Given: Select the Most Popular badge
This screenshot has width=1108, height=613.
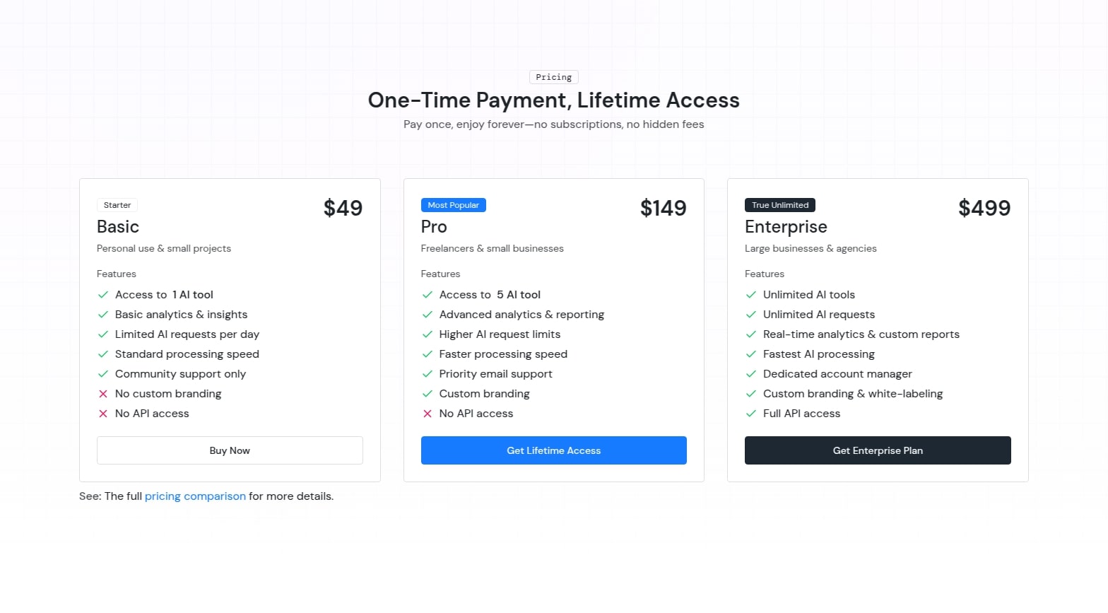Looking at the screenshot, I should (453, 205).
